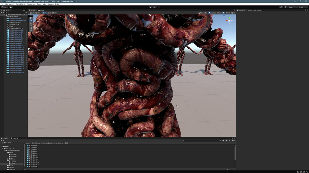Open the Console tab
This screenshot has height=173, width=309.
click(x=14, y=138)
